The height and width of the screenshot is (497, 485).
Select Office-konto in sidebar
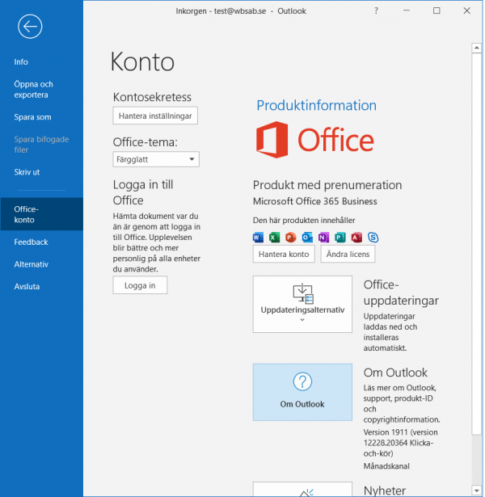(41, 214)
